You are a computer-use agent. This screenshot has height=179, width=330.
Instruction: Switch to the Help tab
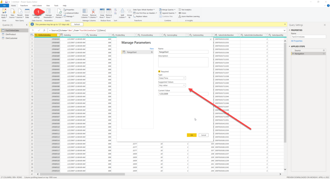pos(64,6)
